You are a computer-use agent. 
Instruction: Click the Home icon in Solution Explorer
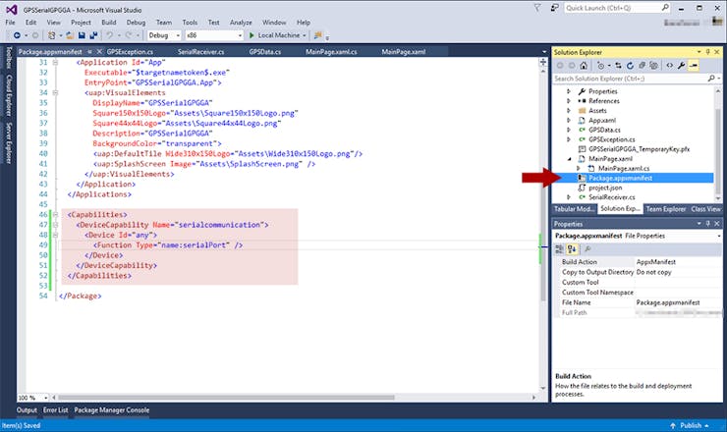584,66
